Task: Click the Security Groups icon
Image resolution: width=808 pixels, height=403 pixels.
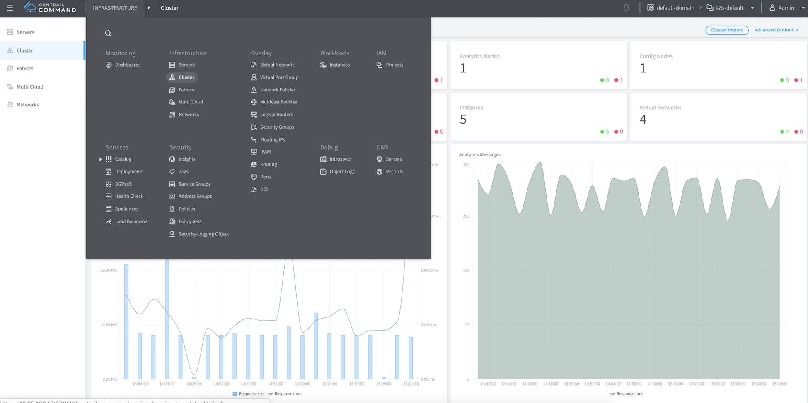Action: tap(254, 127)
